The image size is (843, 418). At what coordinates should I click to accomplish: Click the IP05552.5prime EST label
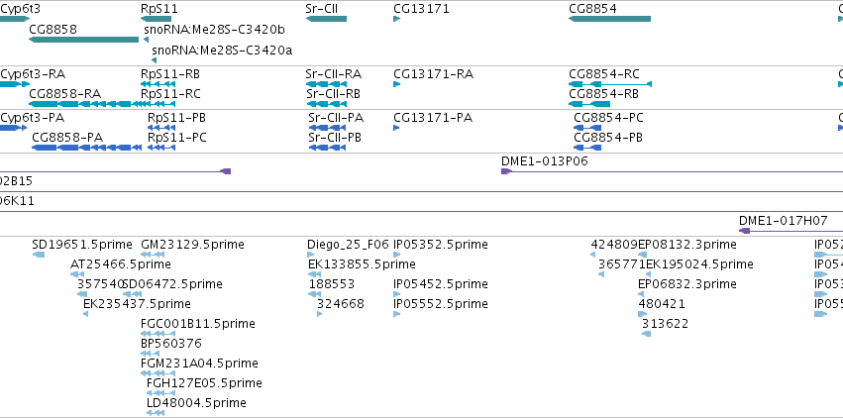[x=440, y=304]
